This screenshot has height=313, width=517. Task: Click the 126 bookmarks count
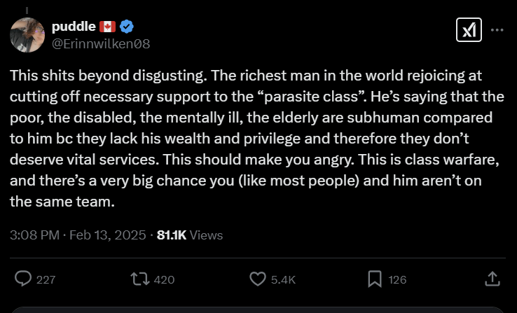pyautogui.click(x=397, y=280)
